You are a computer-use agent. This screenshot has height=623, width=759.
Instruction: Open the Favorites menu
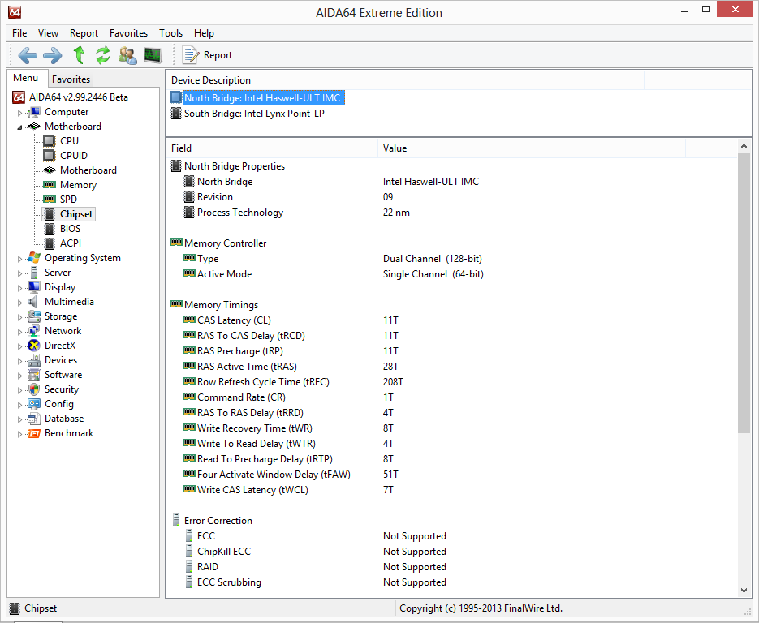click(128, 33)
